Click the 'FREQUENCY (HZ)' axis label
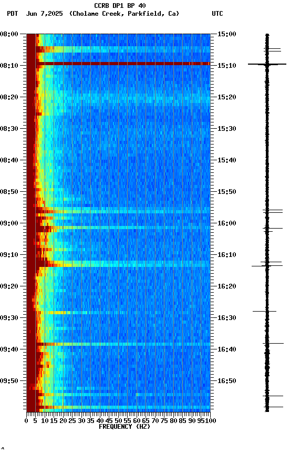The image size is (290, 454). click(125, 427)
